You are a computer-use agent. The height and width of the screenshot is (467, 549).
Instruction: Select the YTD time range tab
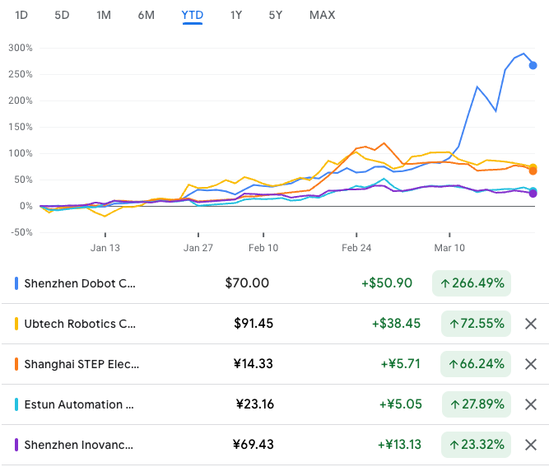point(193,15)
